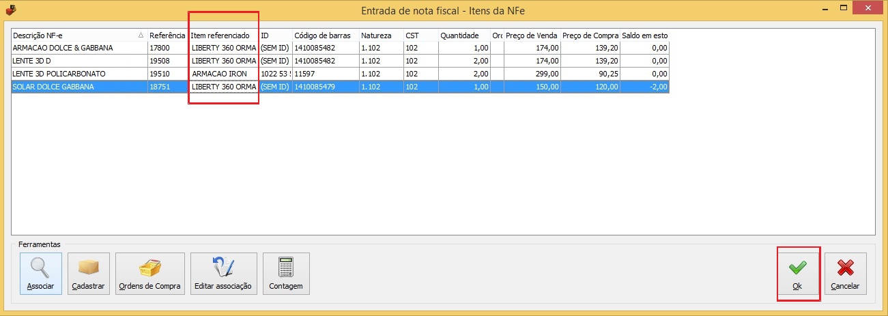Open Ordens de Compra basket icon
This screenshot has height=316, width=888.
(x=149, y=268)
